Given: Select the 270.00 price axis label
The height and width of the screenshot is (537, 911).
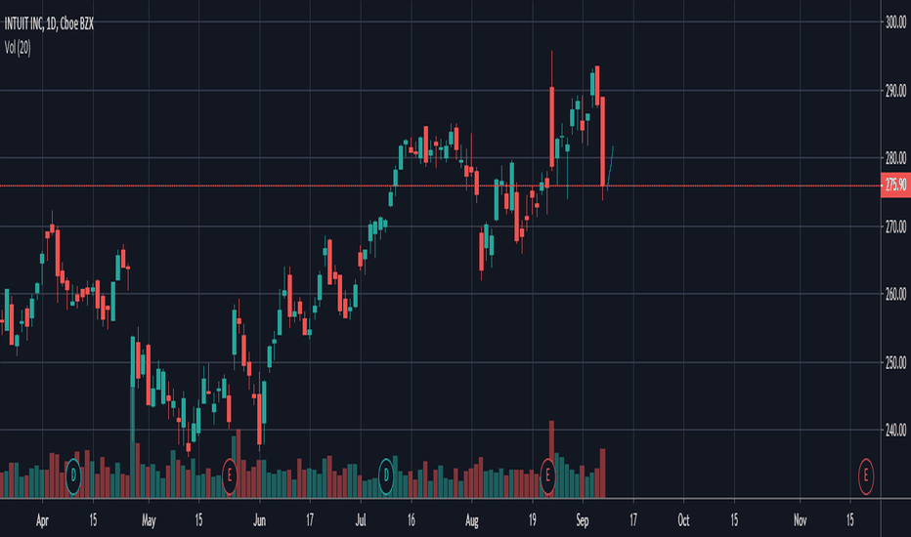Looking at the screenshot, I should [x=895, y=227].
